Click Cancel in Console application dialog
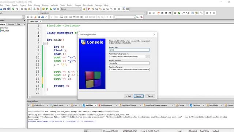This screenshot has width=234, height=132. pyautogui.click(x=150, y=96)
